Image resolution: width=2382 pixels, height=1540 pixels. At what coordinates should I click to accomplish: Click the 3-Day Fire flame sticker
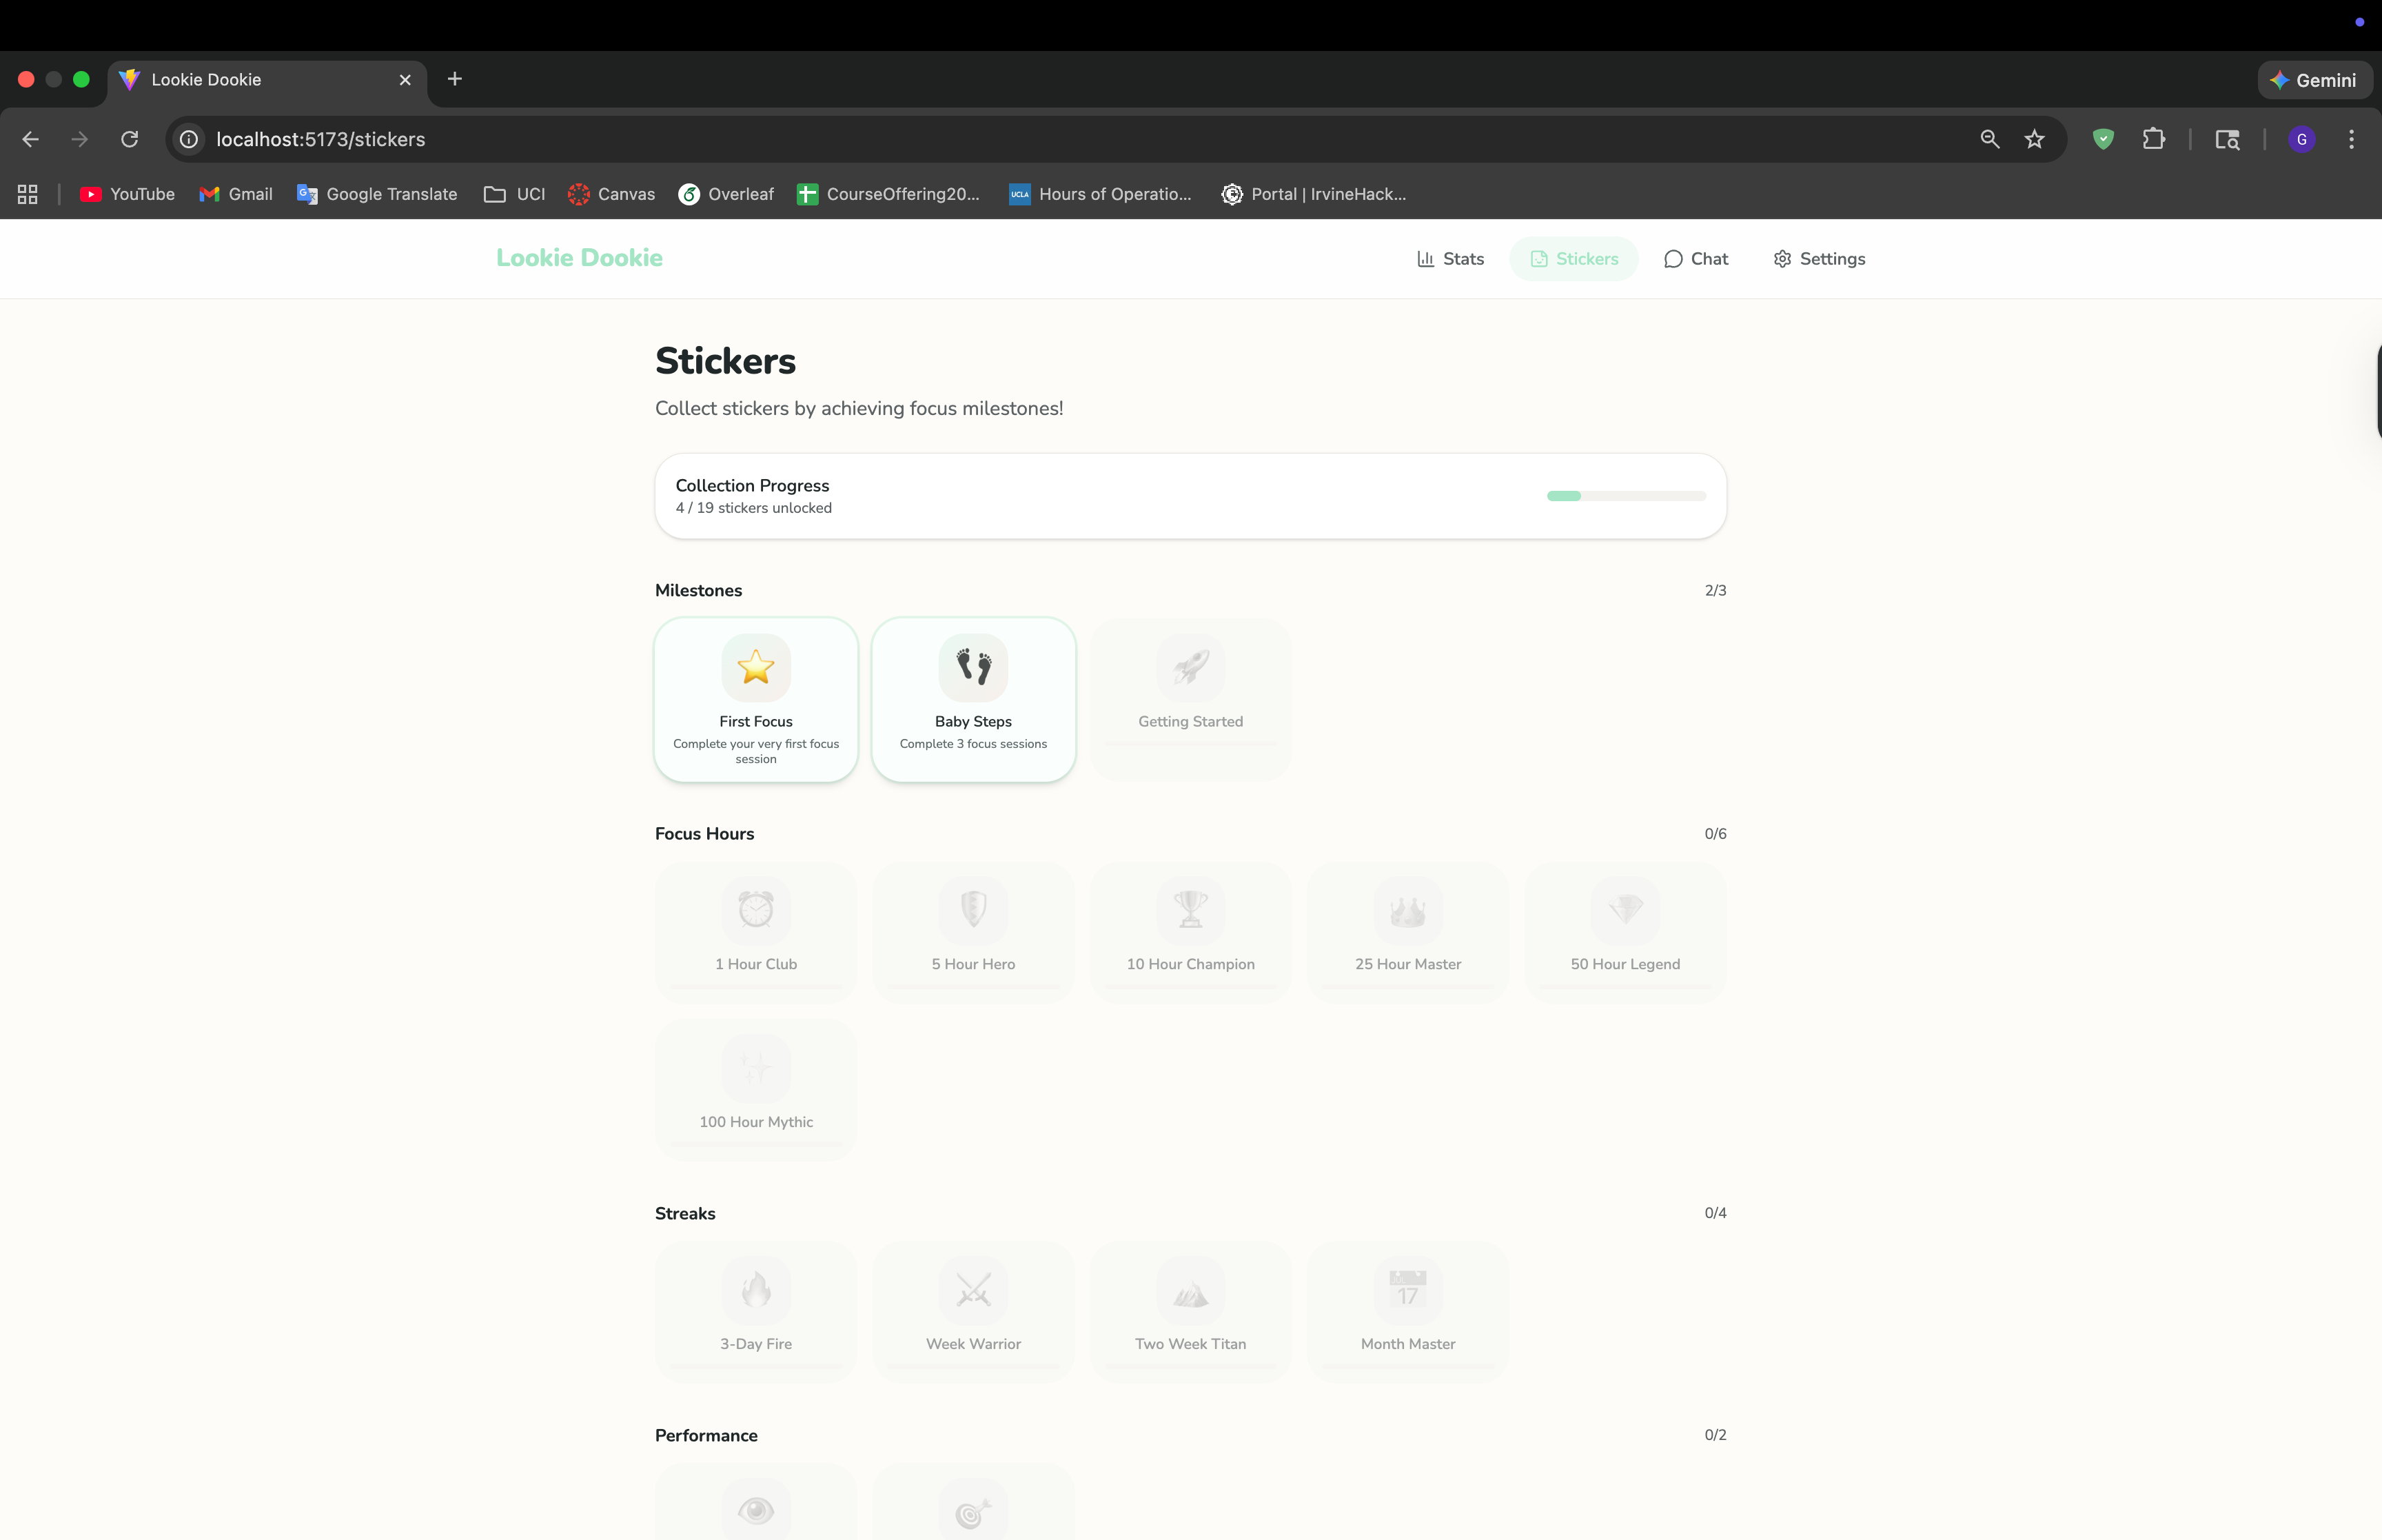[x=755, y=1290]
